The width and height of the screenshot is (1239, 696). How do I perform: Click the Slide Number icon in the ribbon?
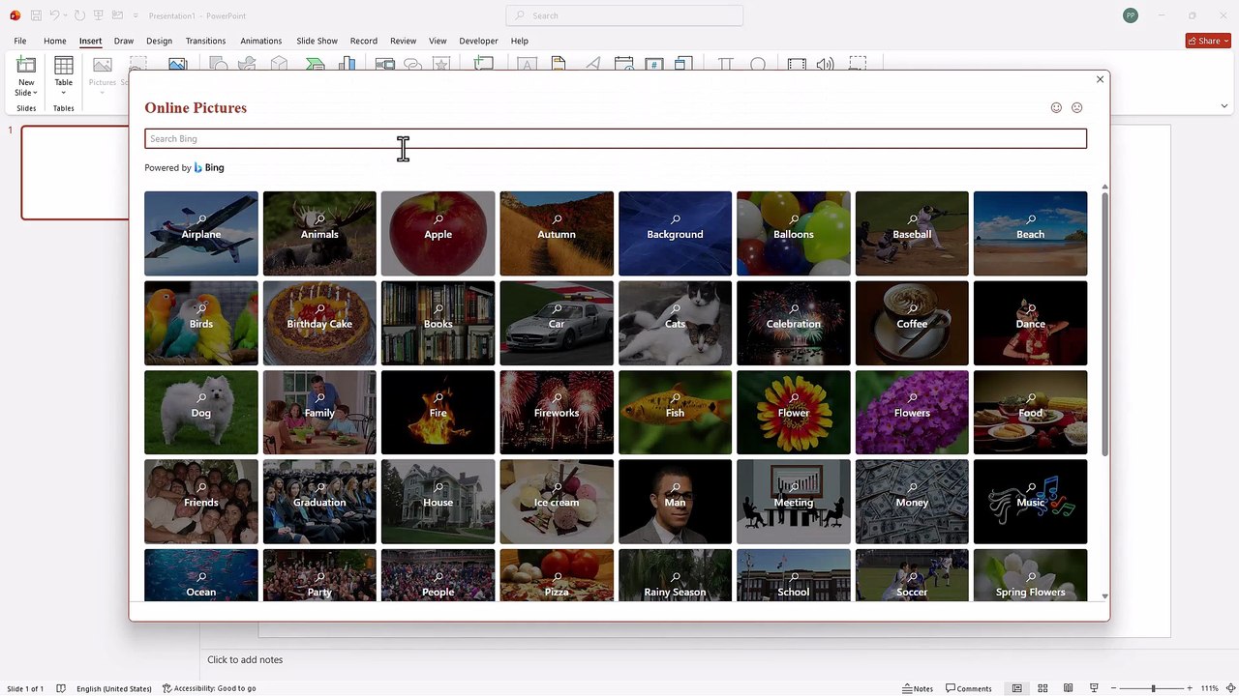coord(653,64)
